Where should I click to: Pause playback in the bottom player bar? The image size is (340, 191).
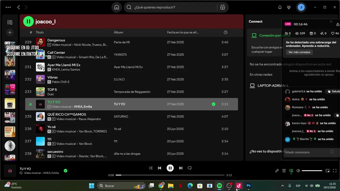170,168
